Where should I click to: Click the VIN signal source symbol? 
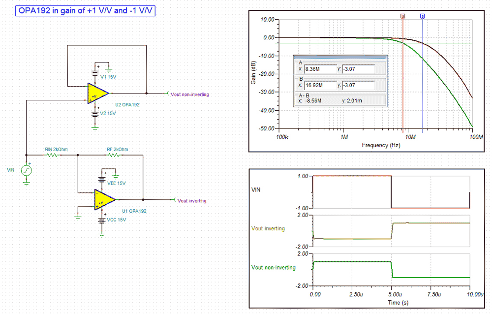coord(27,170)
